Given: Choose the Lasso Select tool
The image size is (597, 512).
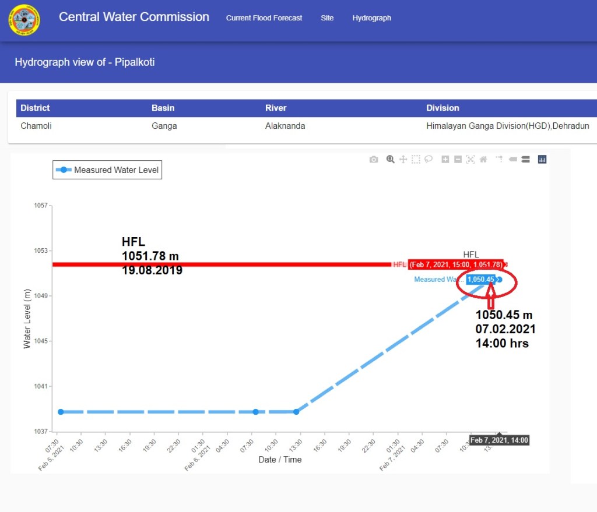Looking at the screenshot, I should (x=429, y=160).
